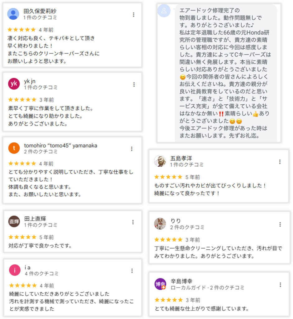Open the three-dot menu on i a's review
This screenshot has height=319, width=293.
pyautogui.click(x=132, y=271)
